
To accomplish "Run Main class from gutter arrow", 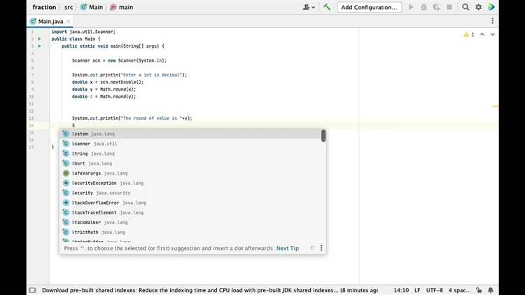I will 39,39.
